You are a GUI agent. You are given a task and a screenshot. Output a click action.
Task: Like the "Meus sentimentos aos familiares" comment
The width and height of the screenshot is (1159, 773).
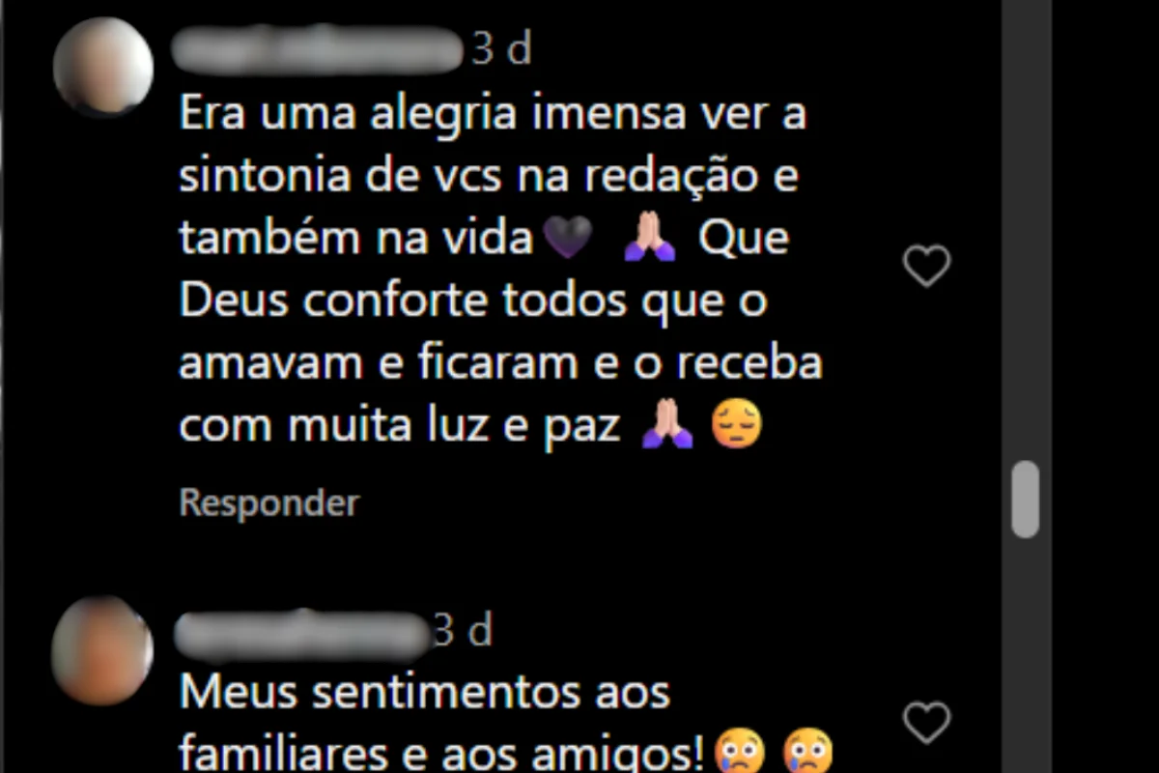click(926, 722)
